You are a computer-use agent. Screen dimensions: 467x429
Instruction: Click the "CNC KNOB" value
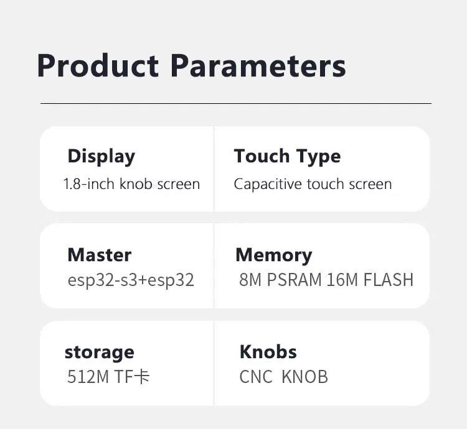(283, 377)
